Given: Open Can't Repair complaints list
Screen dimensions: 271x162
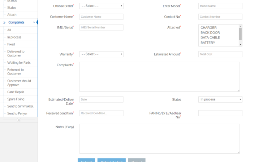Looking at the screenshot, I should 16,92.
